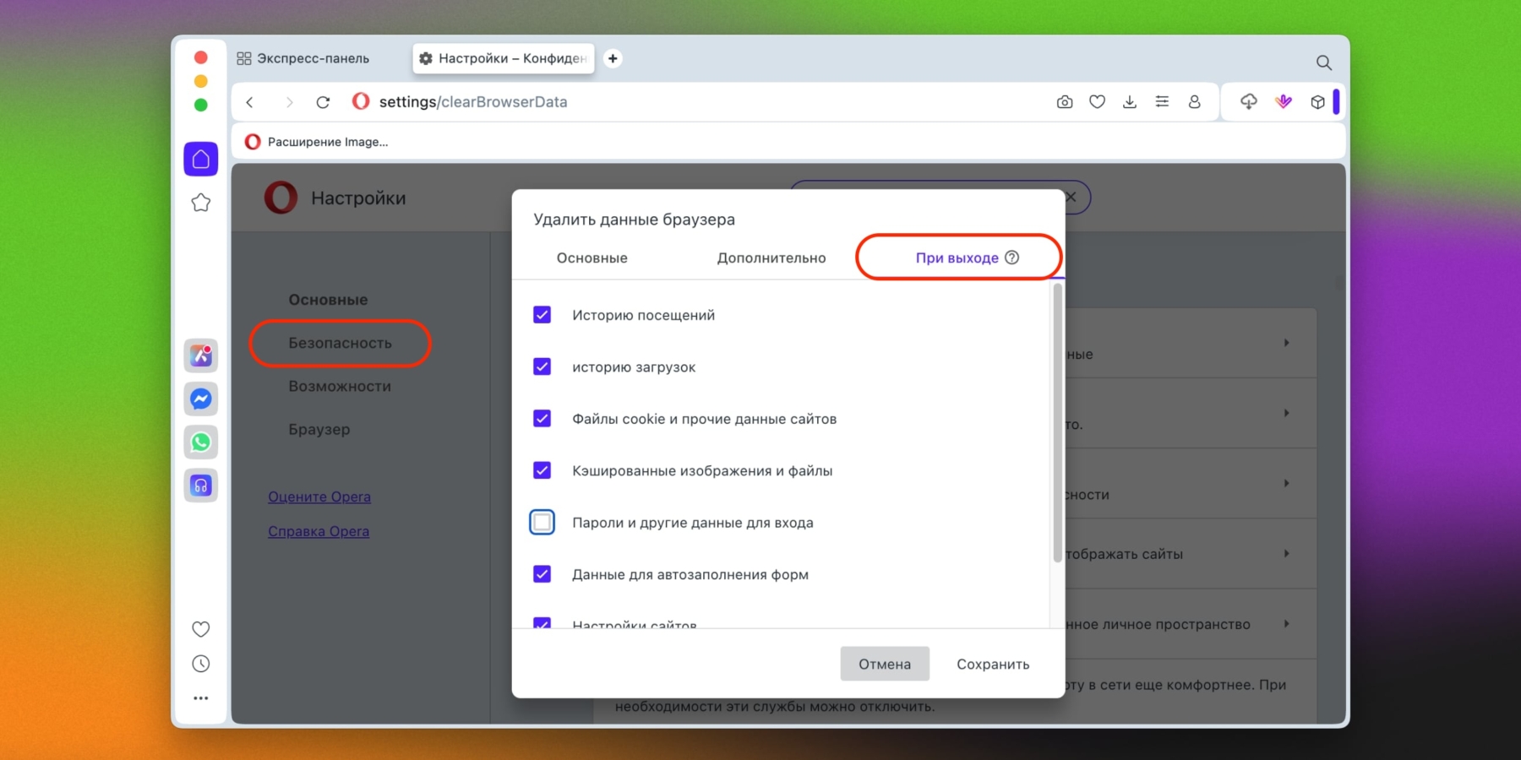
Task: Click the Сохранить button
Action: [x=992, y=665]
